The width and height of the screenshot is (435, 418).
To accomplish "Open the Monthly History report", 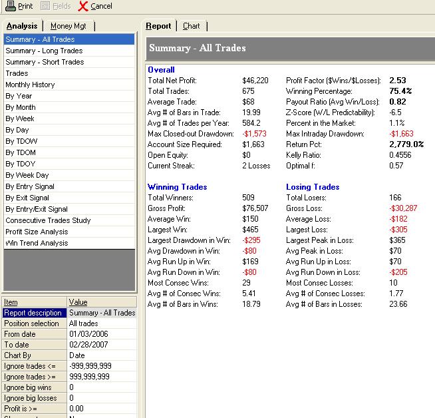I will (30, 85).
